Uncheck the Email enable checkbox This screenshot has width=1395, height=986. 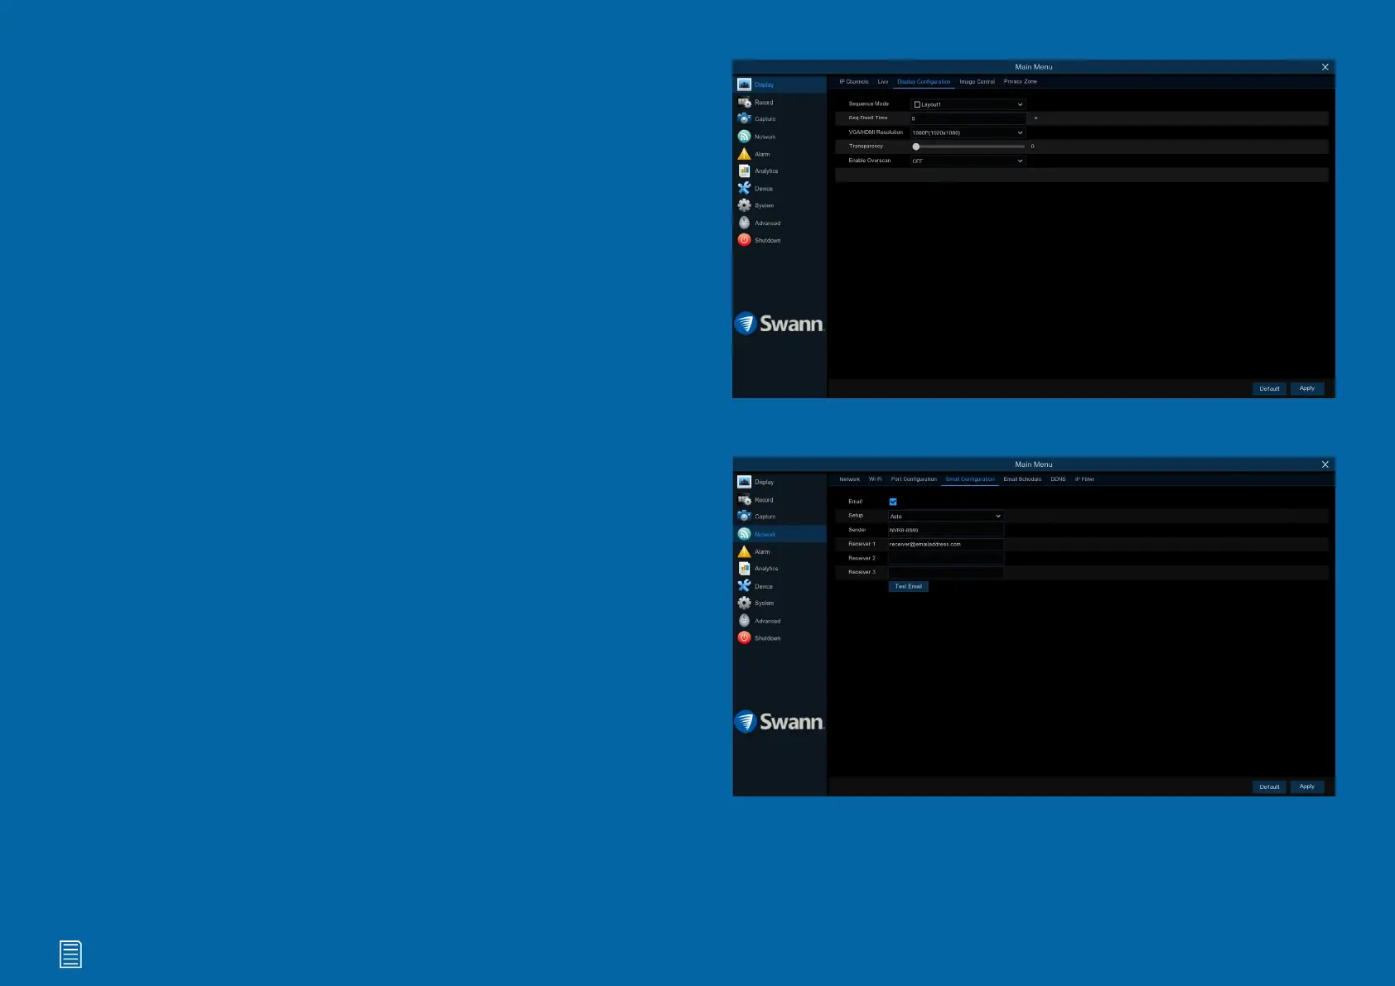coord(893,502)
